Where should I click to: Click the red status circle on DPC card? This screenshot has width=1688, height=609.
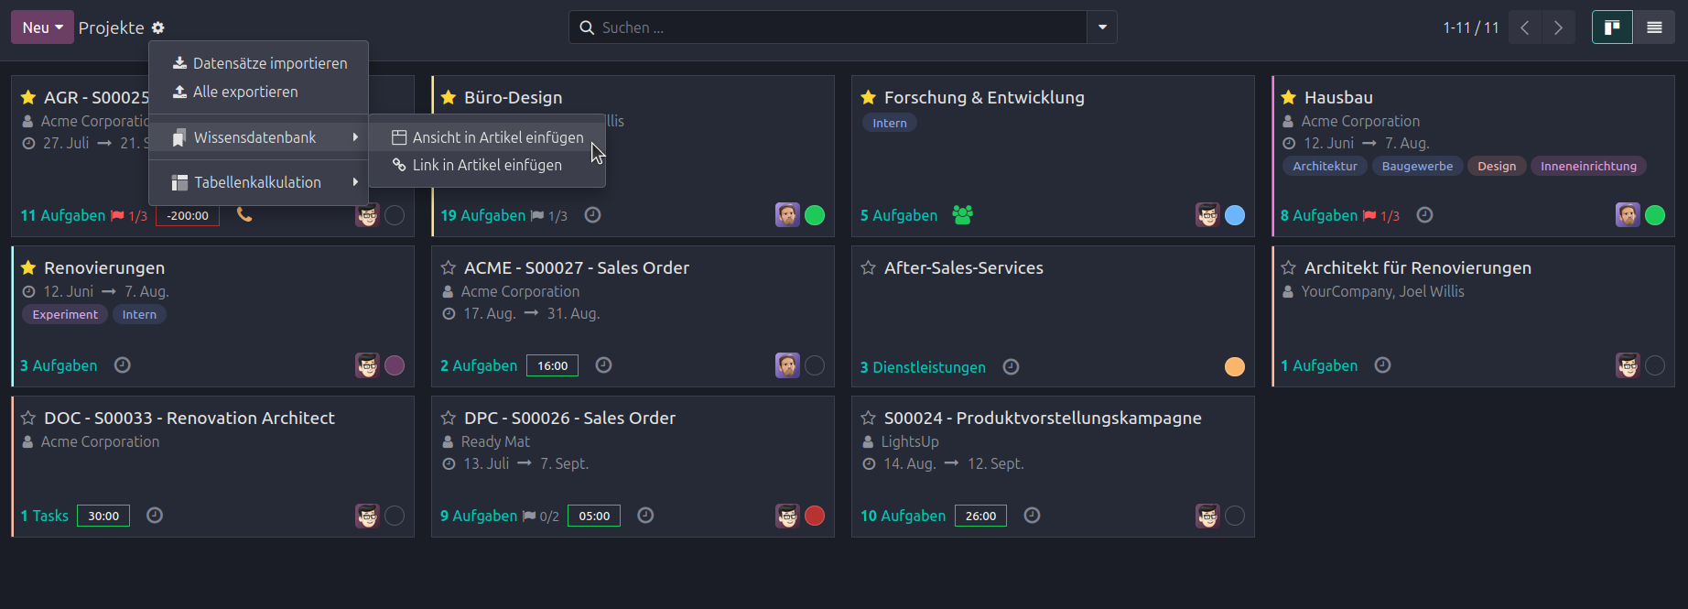coord(815,516)
